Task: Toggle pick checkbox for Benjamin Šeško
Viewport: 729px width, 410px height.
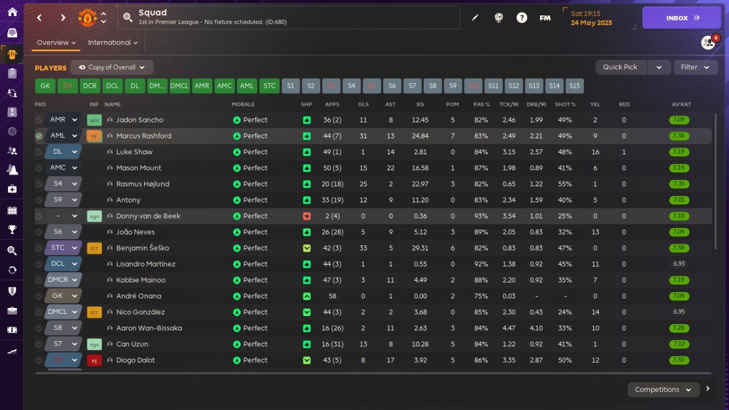Action: click(39, 248)
